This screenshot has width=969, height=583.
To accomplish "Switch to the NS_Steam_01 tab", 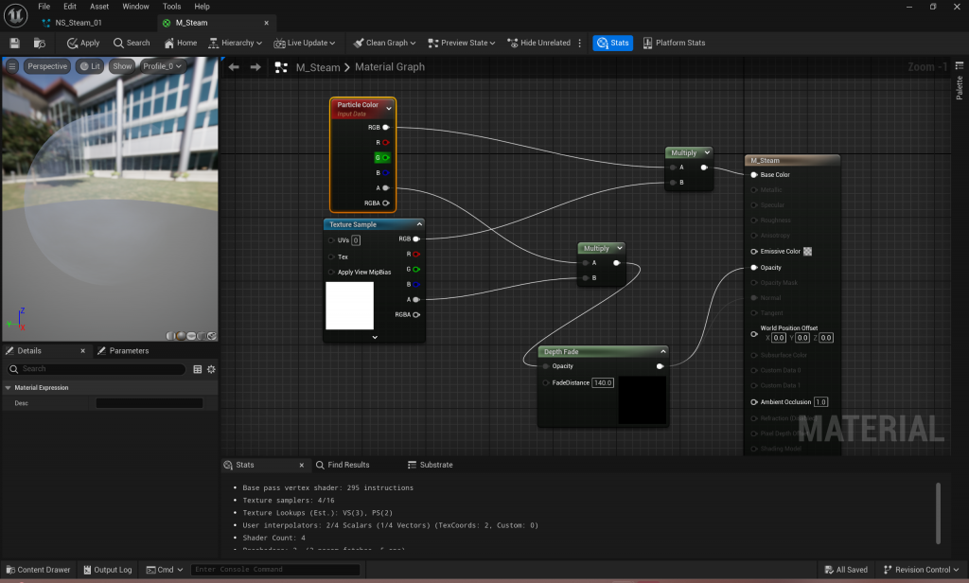I will pos(78,23).
